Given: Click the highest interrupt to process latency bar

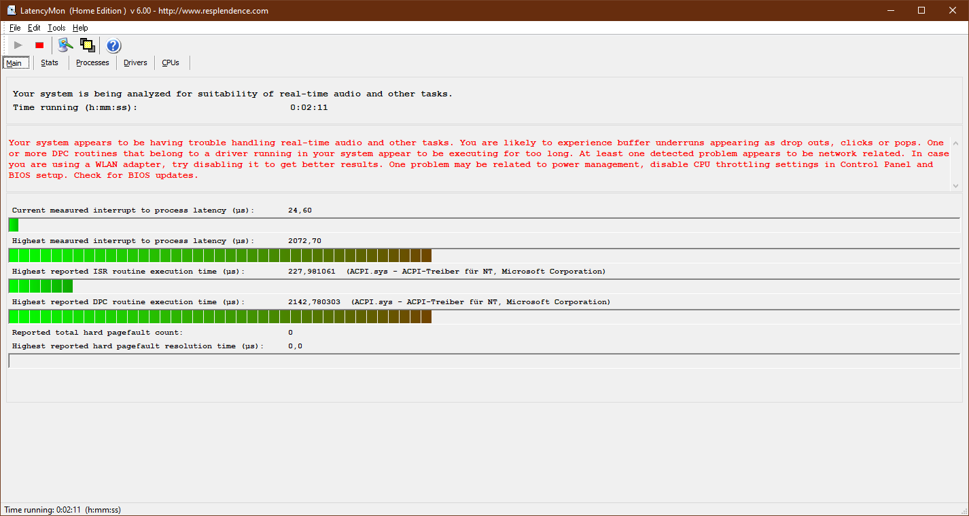Looking at the screenshot, I should pyautogui.click(x=484, y=255).
